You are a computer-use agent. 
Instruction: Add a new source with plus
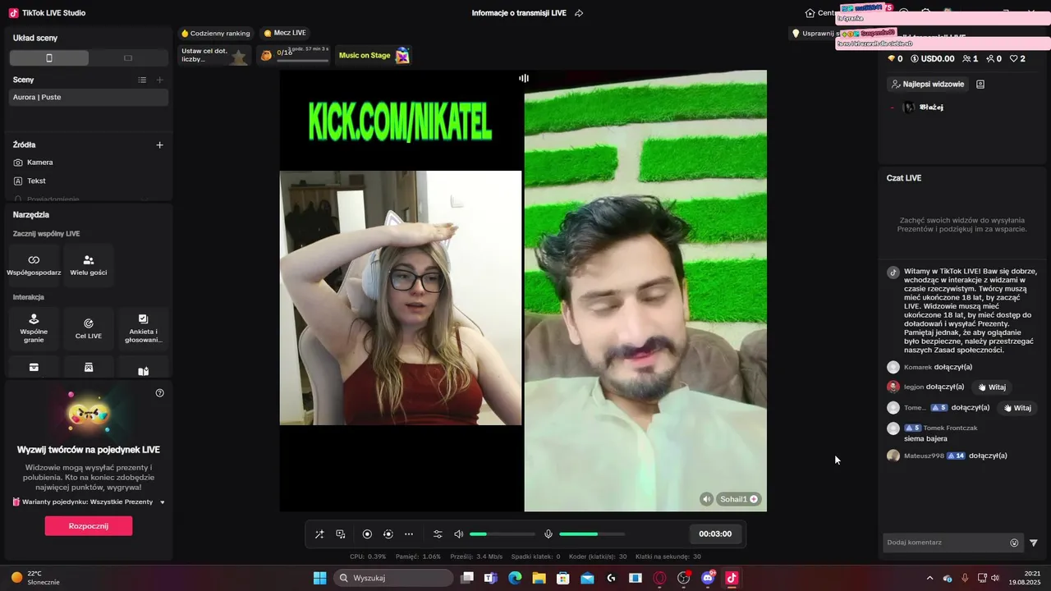coord(160,144)
